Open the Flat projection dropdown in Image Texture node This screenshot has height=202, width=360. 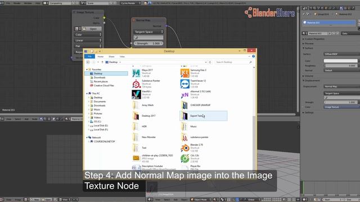tap(88, 46)
